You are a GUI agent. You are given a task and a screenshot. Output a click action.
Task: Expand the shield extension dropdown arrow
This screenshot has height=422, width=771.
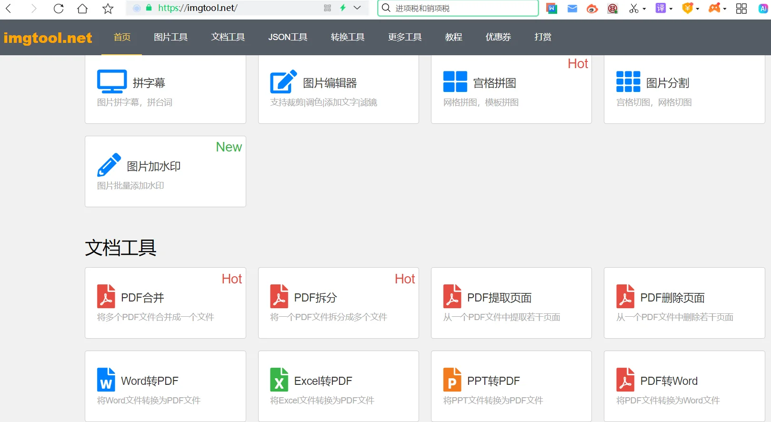click(698, 9)
